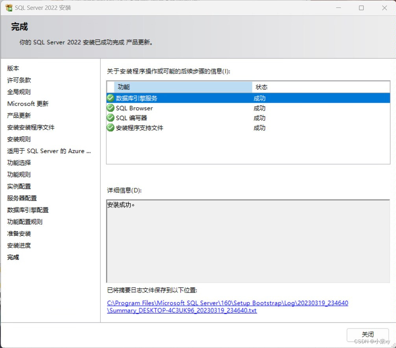
Task: Click the 服务器配置 step in sidebar
Action: tap(22, 198)
